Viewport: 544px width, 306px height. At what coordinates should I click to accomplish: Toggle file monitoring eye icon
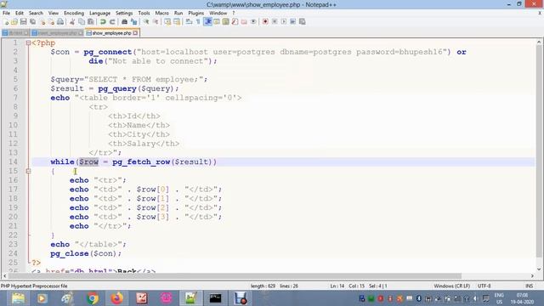point(253,22)
